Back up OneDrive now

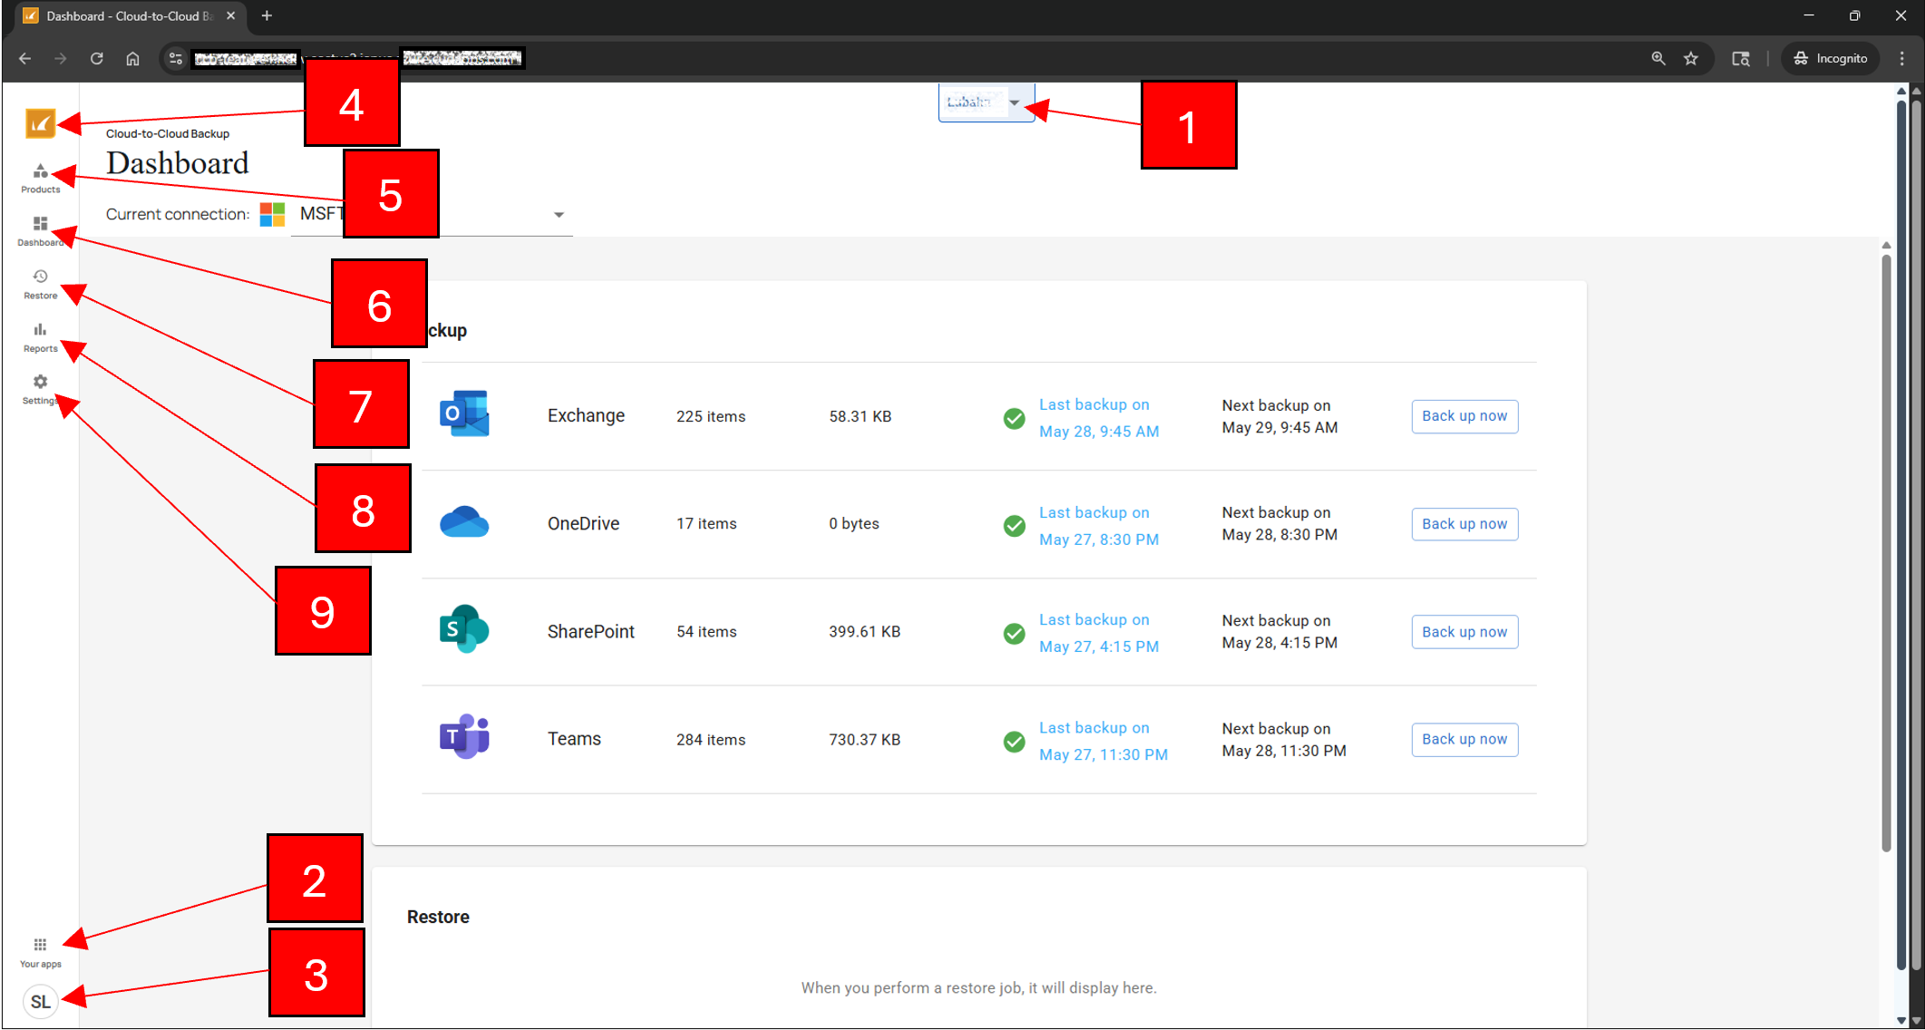click(x=1464, y=524)
